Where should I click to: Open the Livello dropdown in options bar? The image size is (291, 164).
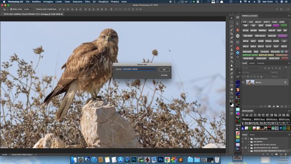(28, 9)
